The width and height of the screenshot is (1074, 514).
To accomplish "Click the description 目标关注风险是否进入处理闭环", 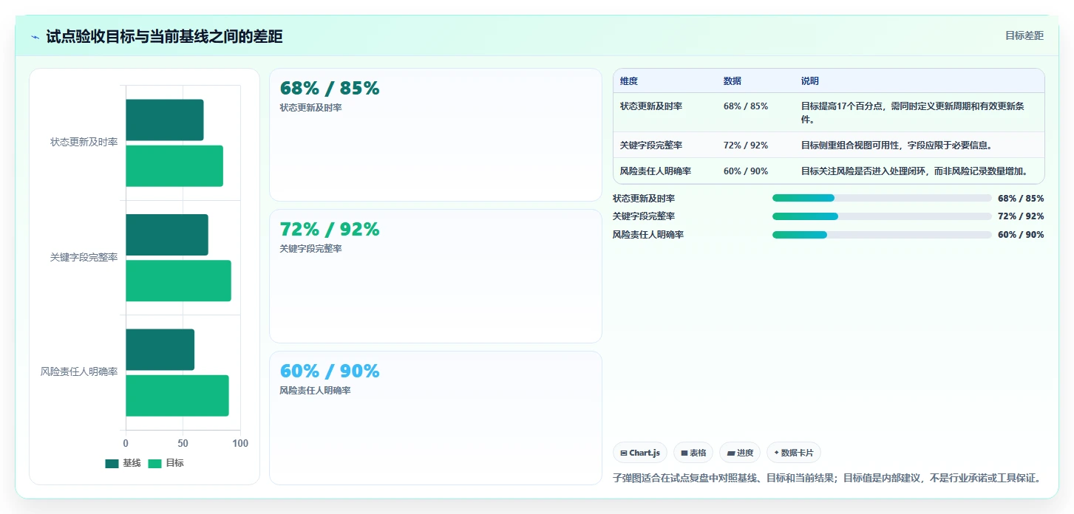I will point(915,171).
